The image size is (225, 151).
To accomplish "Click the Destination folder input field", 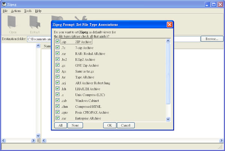I will click(114, 39).
